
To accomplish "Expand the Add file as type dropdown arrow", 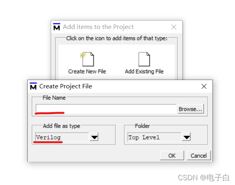I will (94, 137).
